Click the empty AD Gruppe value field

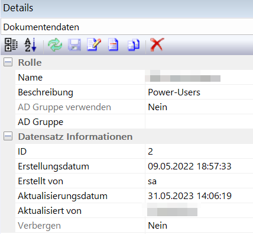(x=199, y=121)
